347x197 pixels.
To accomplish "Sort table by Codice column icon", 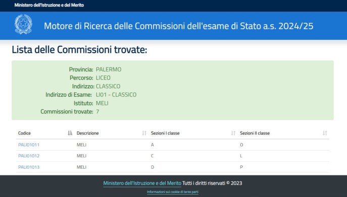I will [70, 133].
